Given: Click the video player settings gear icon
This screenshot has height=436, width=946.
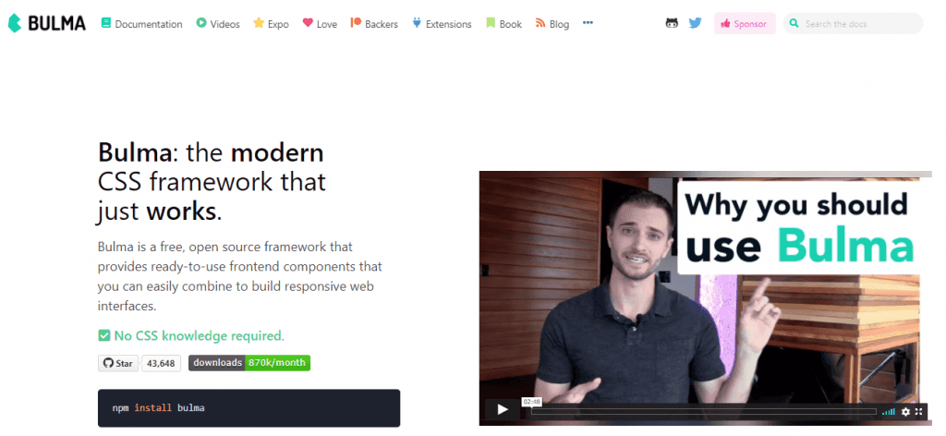Looking at the screenshot, I should [905, 411].
